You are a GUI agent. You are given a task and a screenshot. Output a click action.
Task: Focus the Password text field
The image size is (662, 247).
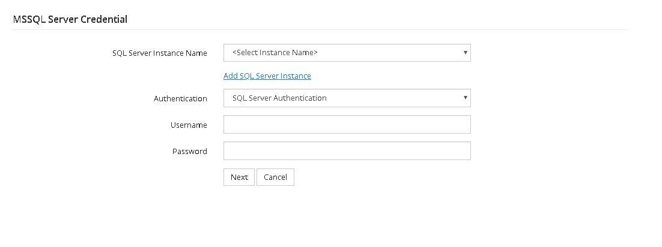coord(347,151)
